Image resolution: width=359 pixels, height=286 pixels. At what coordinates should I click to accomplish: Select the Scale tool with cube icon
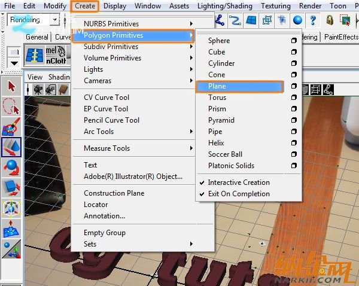11,188
